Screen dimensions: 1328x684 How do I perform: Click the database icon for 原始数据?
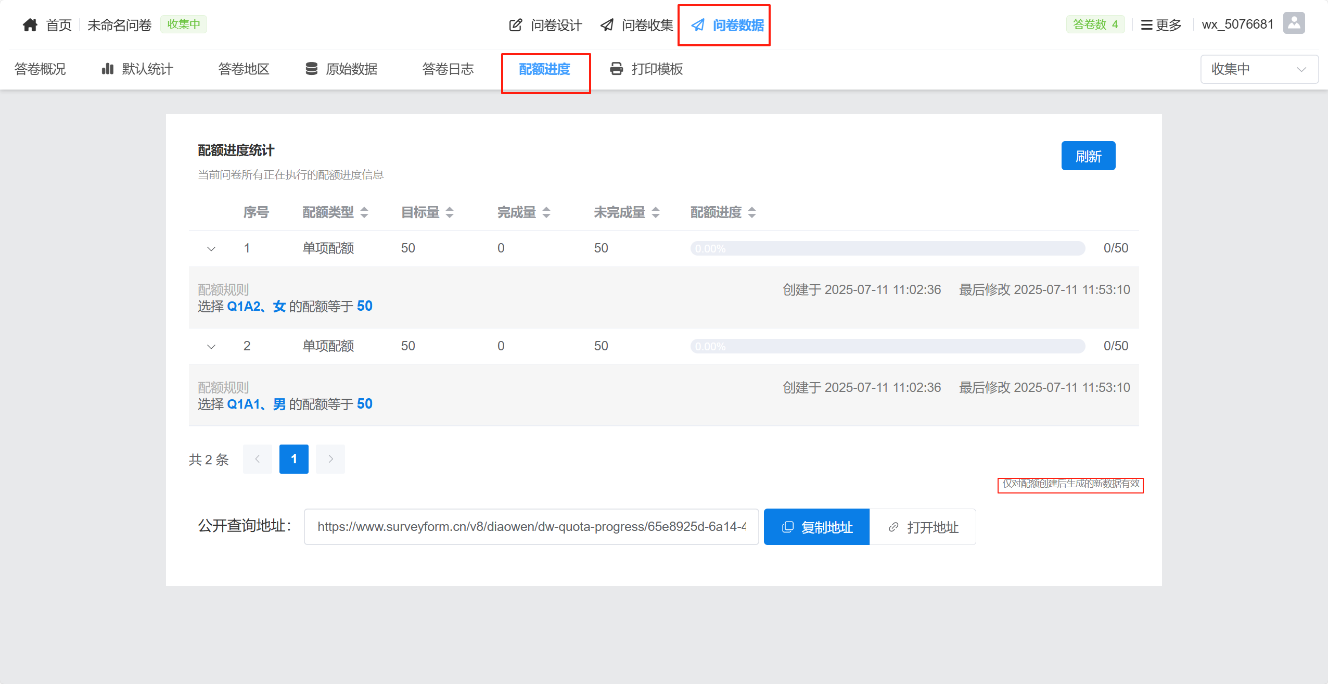click(x=311, y=69)
